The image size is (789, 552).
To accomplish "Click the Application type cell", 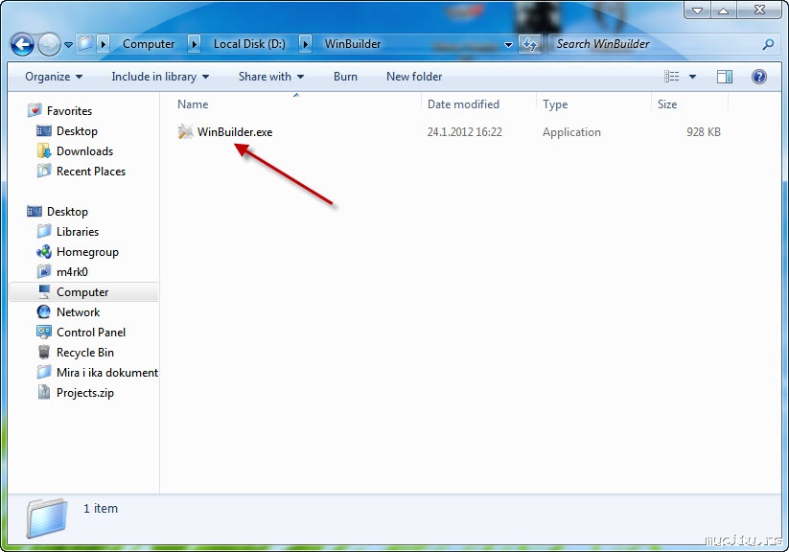I will [571, 132].
